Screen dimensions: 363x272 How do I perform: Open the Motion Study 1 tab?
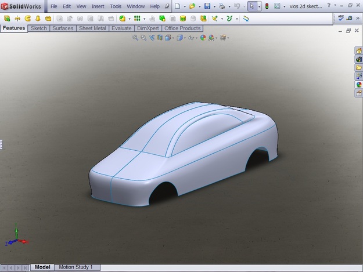[x=76, y=267]
